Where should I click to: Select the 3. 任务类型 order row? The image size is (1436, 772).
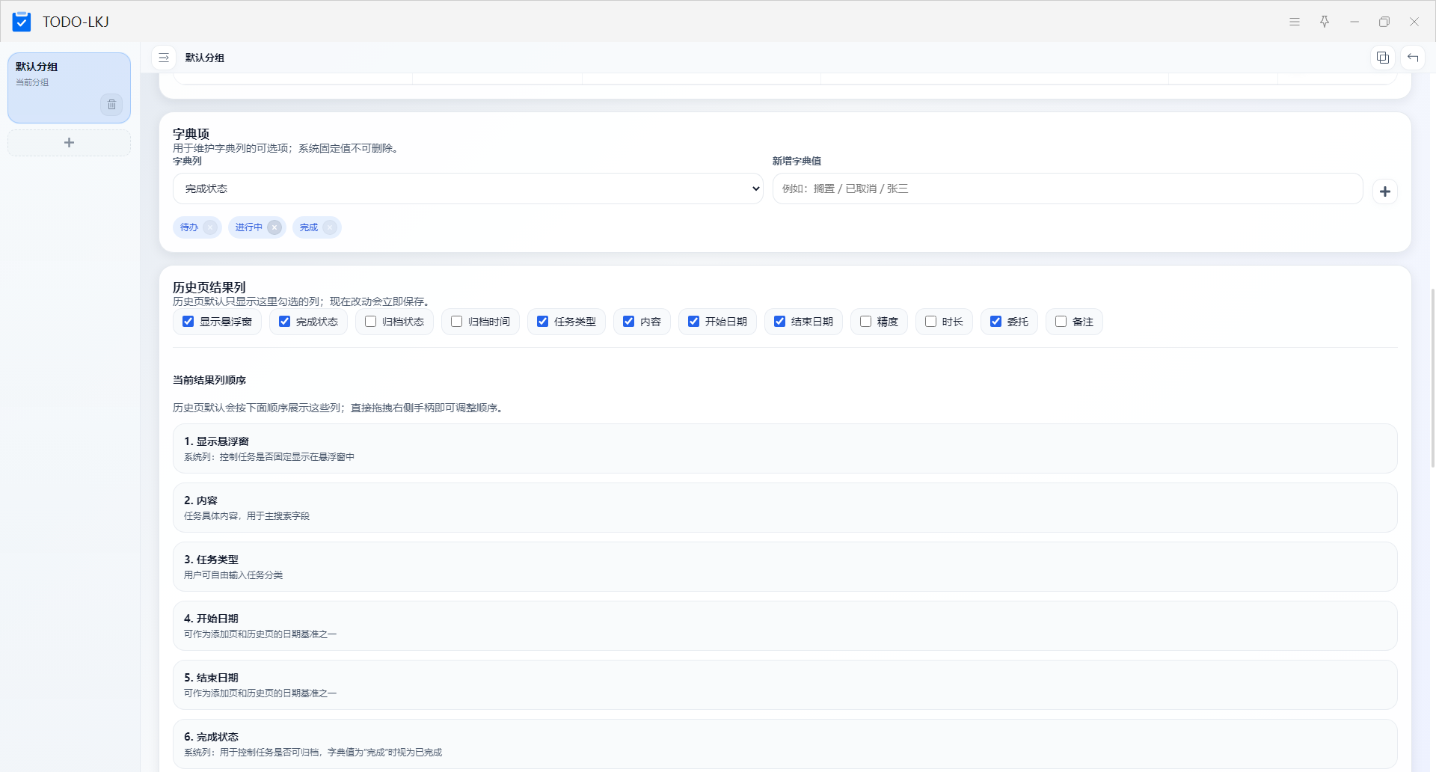coord(785,567)
